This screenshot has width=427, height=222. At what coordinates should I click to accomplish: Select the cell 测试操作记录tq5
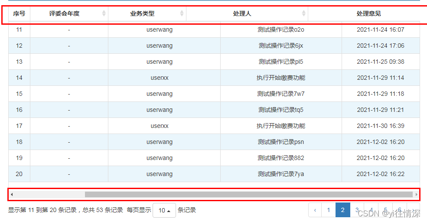click(281, 110)
